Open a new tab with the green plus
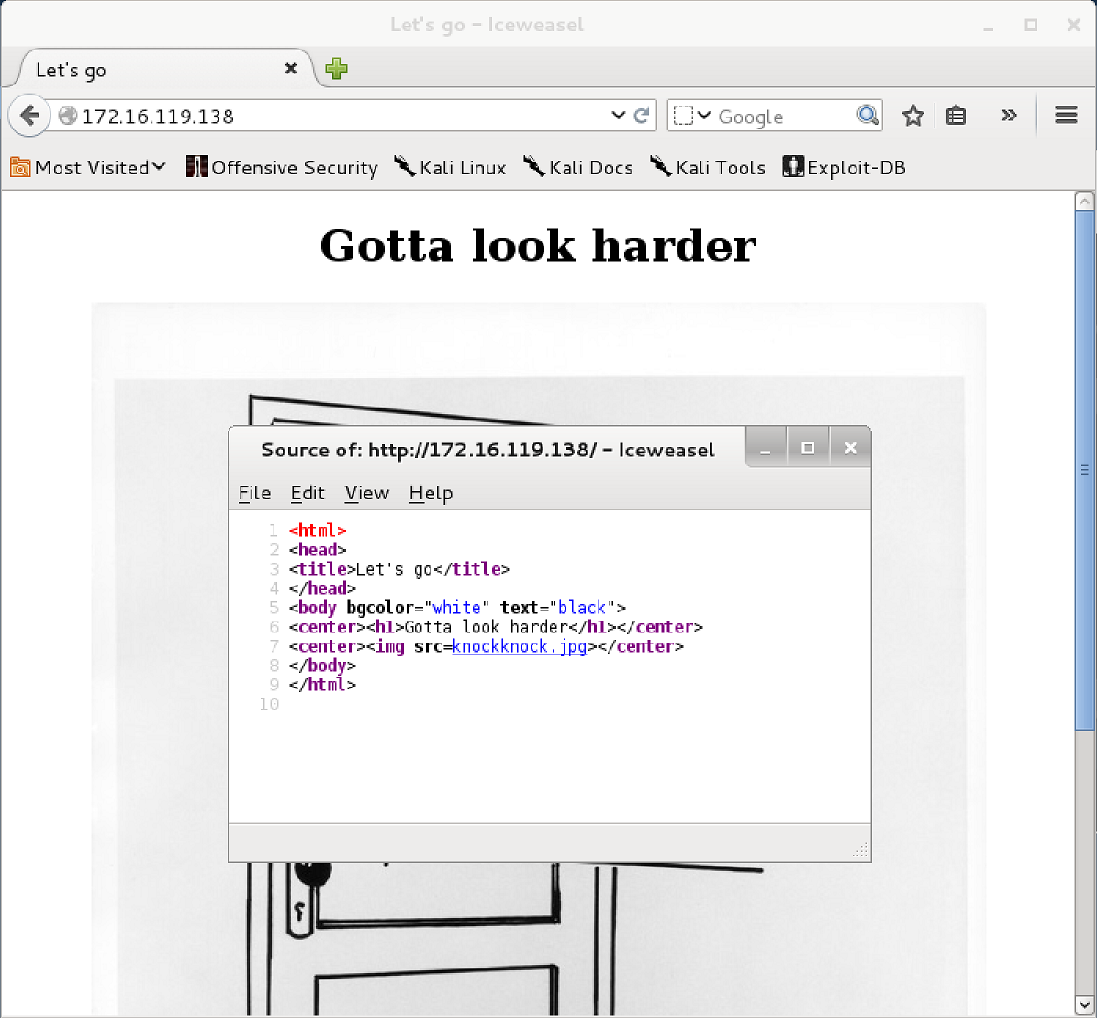This screenshot has width=1097, height=1018. click(337, 69)
